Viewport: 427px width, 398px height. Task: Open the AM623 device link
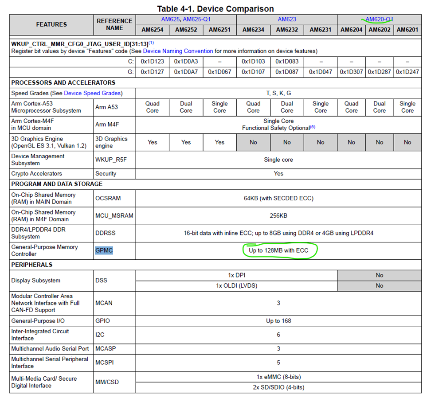point(287,20)
